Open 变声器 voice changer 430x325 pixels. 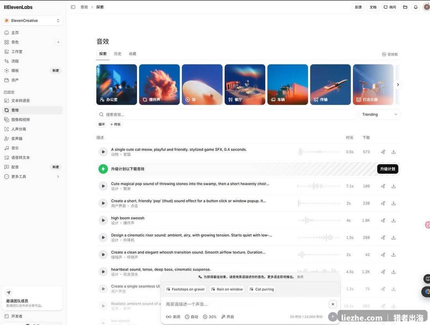pos(32,138)
